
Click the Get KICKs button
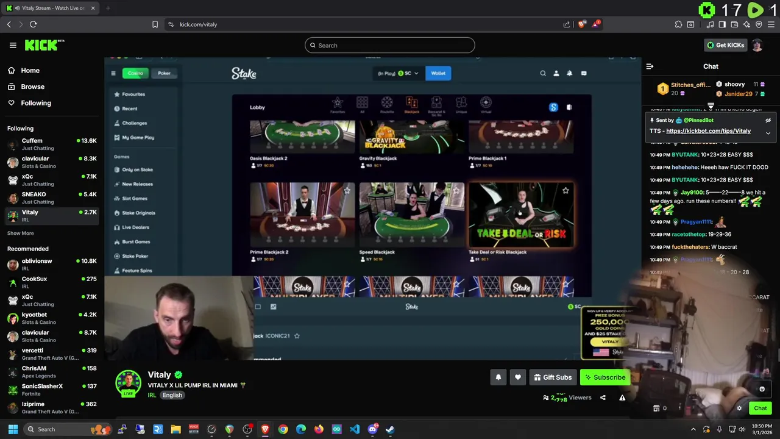[725, 45]
